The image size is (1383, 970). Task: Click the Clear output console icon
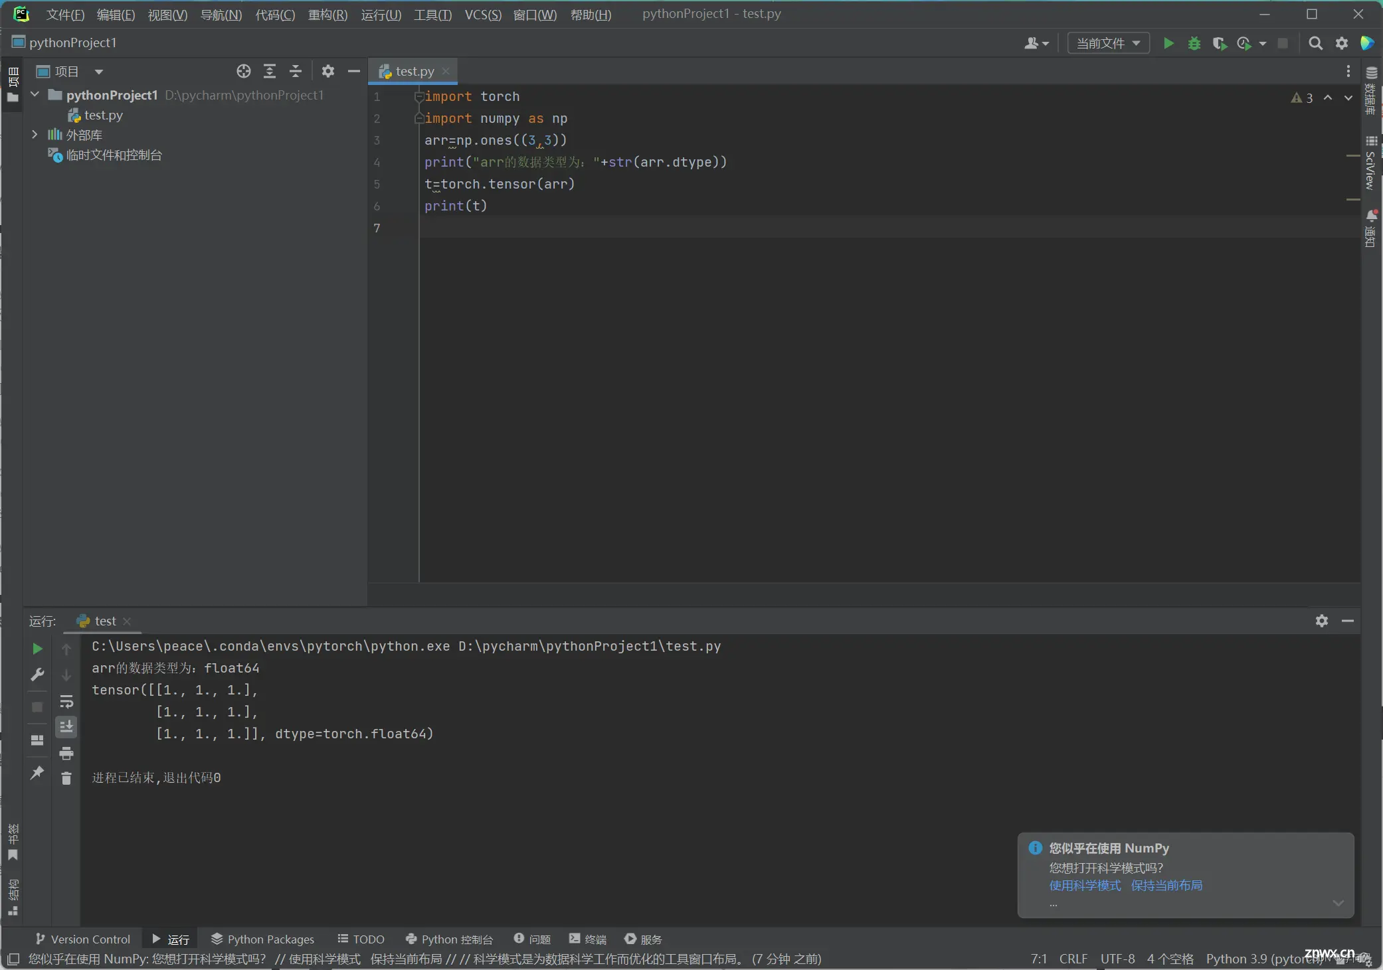(66, 777)
